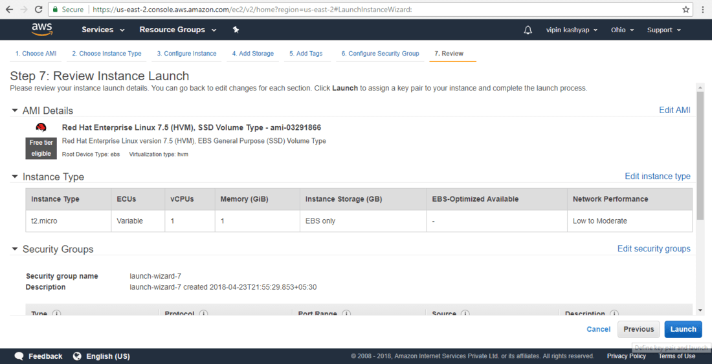Click the Red Hat logo icon

pyautogui.click(x=41, y=127)
